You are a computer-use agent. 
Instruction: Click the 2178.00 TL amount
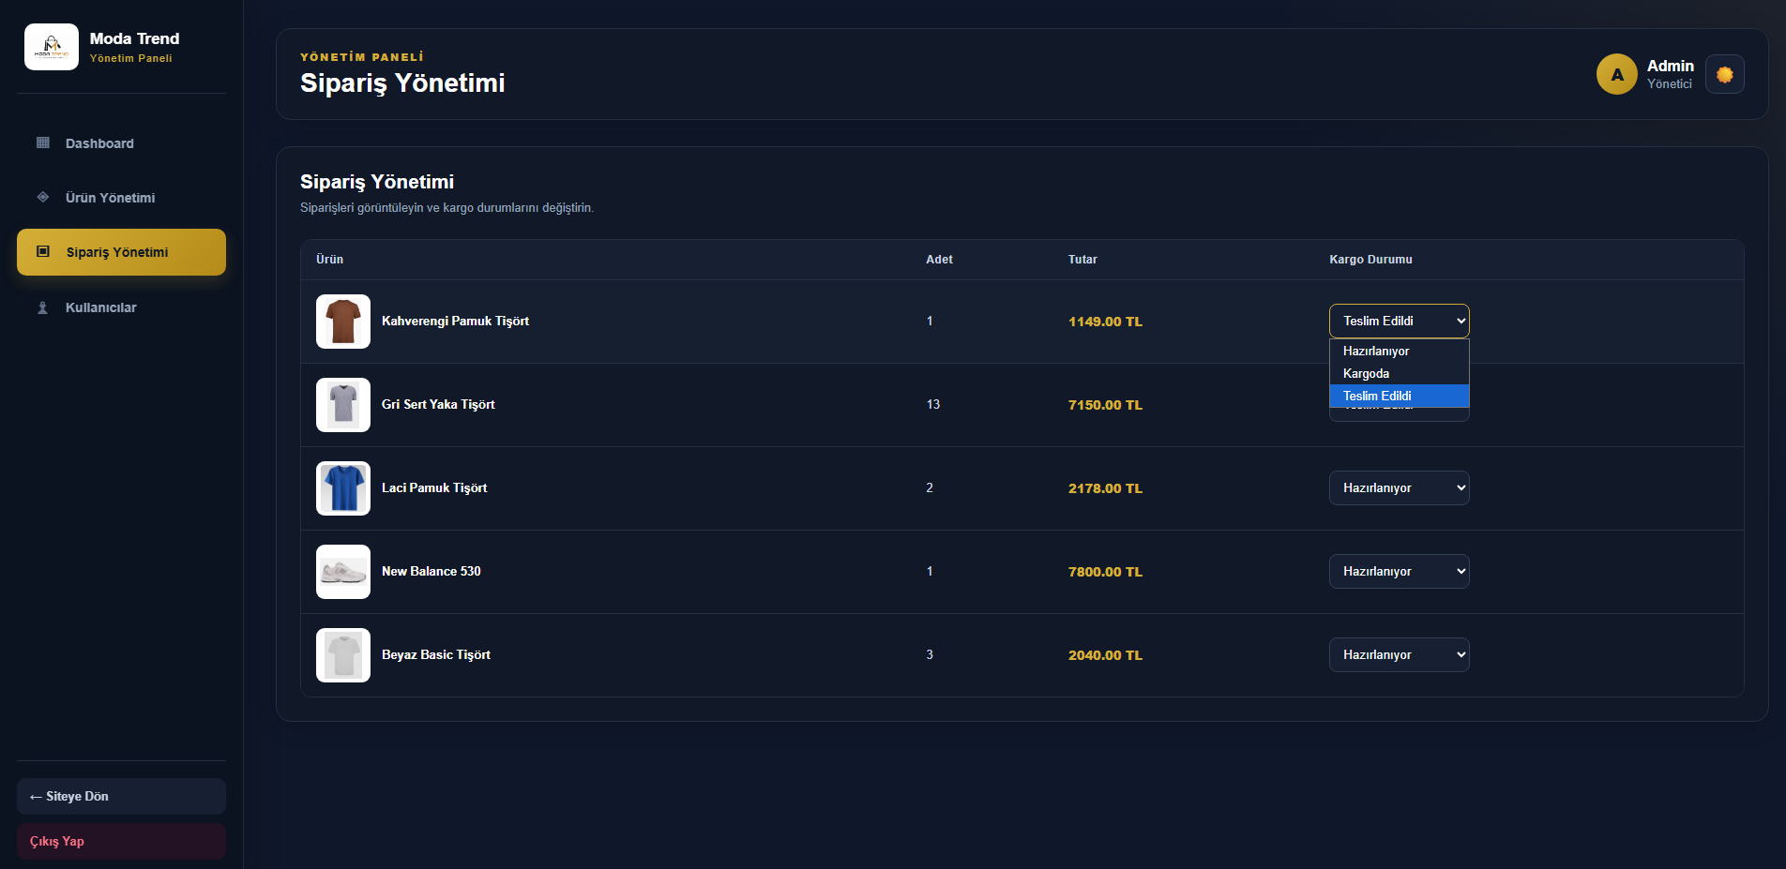click(x=1105, y=488)
